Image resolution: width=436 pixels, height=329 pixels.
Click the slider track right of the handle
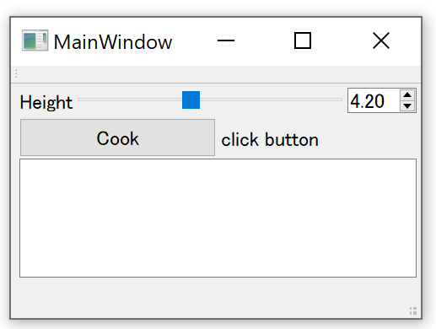coord(271,100)
